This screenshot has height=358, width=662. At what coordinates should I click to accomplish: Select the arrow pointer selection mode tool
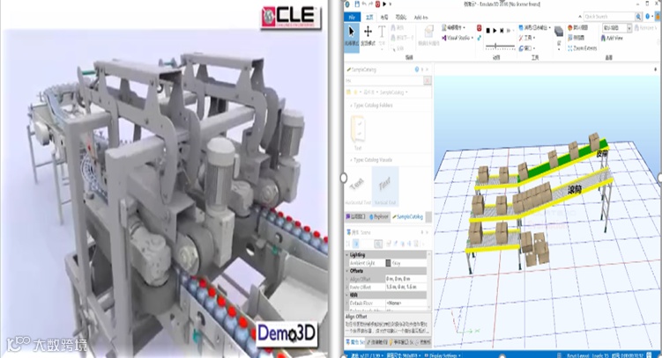point(351,36)
